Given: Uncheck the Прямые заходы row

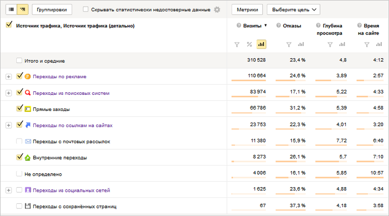Looking at the screenshot, I should point(19,108).
